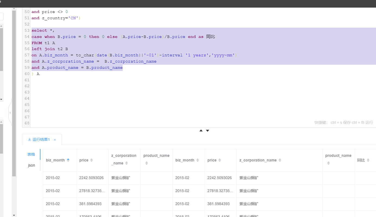Select the first 2242.5093026 price cell
376x217 pixels.
(x=91, y=178)
